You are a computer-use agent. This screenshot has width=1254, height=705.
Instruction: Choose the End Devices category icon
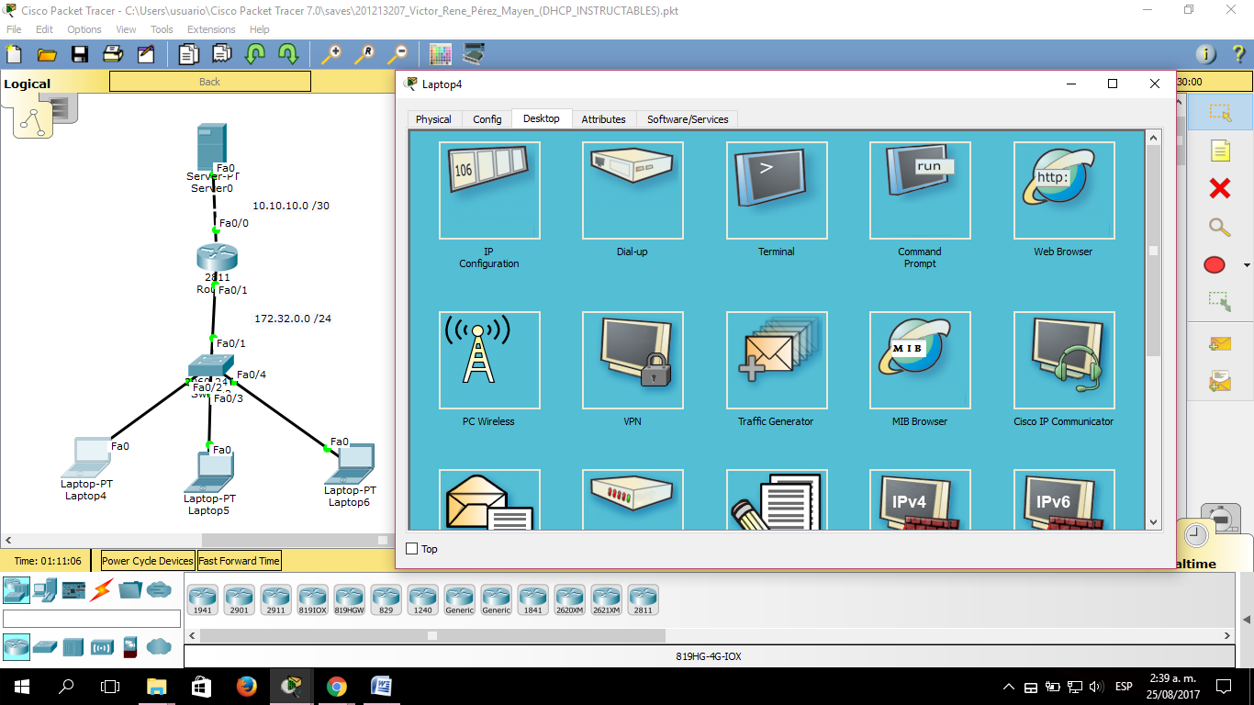[x=45, y=590]
